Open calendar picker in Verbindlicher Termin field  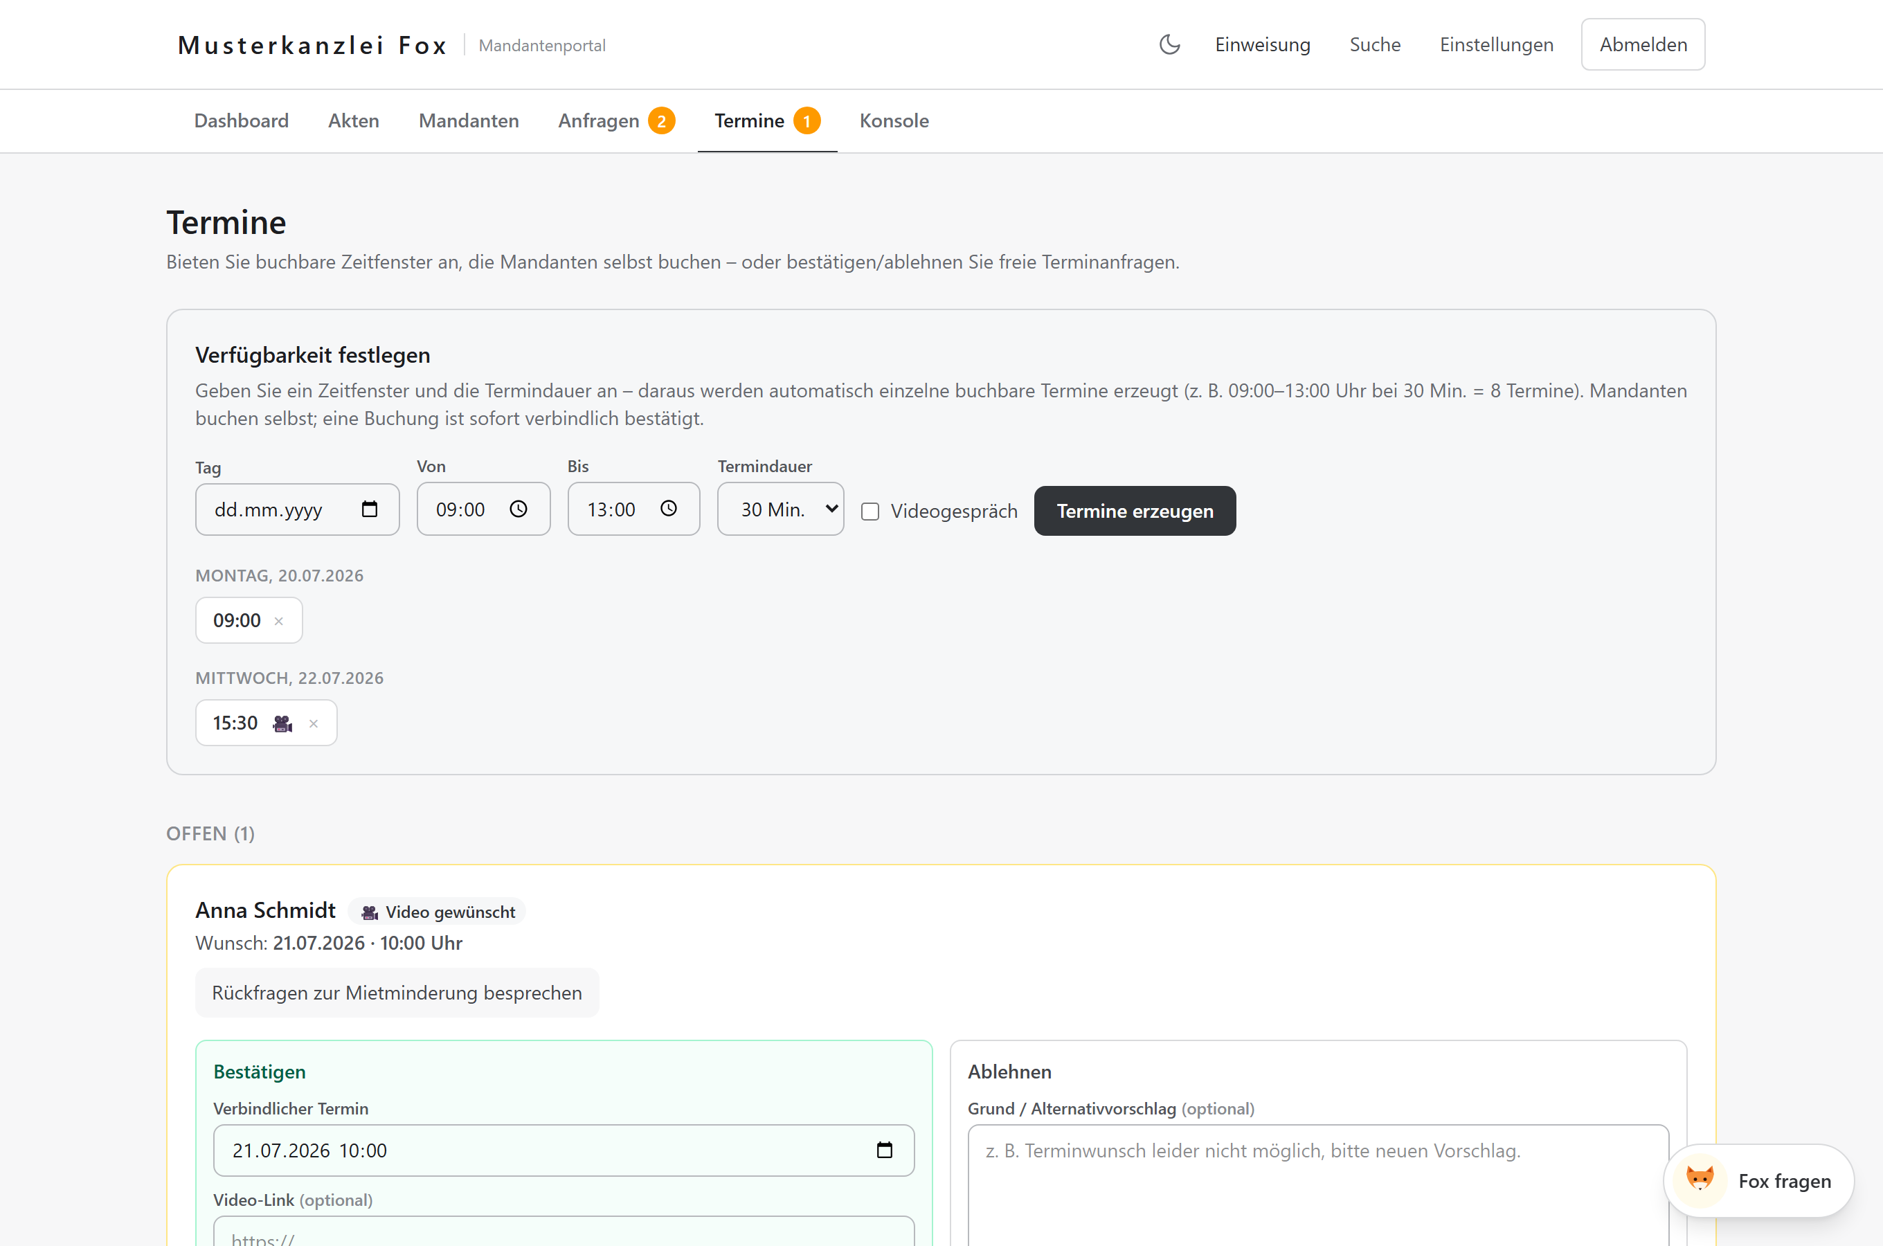[884, 1150]
